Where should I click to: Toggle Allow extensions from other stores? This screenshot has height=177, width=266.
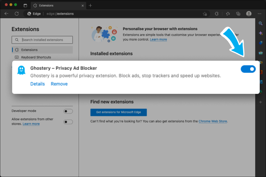pos(68,122)
